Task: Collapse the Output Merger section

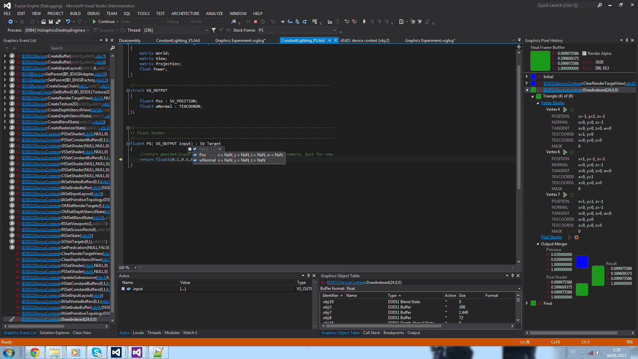Action: (x=538, y=244)
